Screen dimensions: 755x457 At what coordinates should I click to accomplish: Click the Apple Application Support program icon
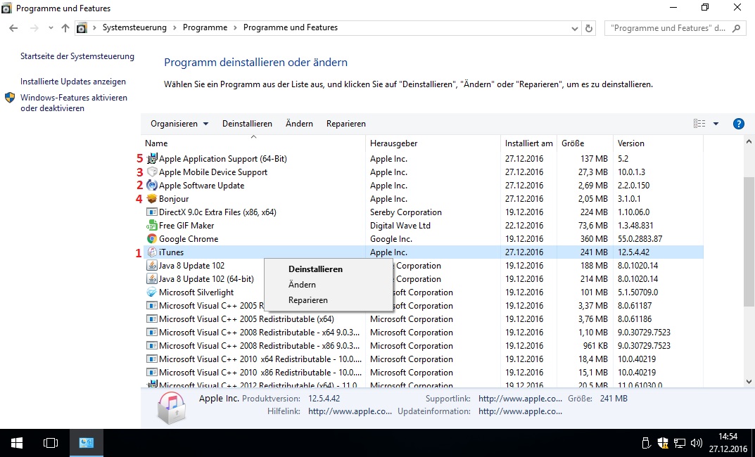(152, 158)
